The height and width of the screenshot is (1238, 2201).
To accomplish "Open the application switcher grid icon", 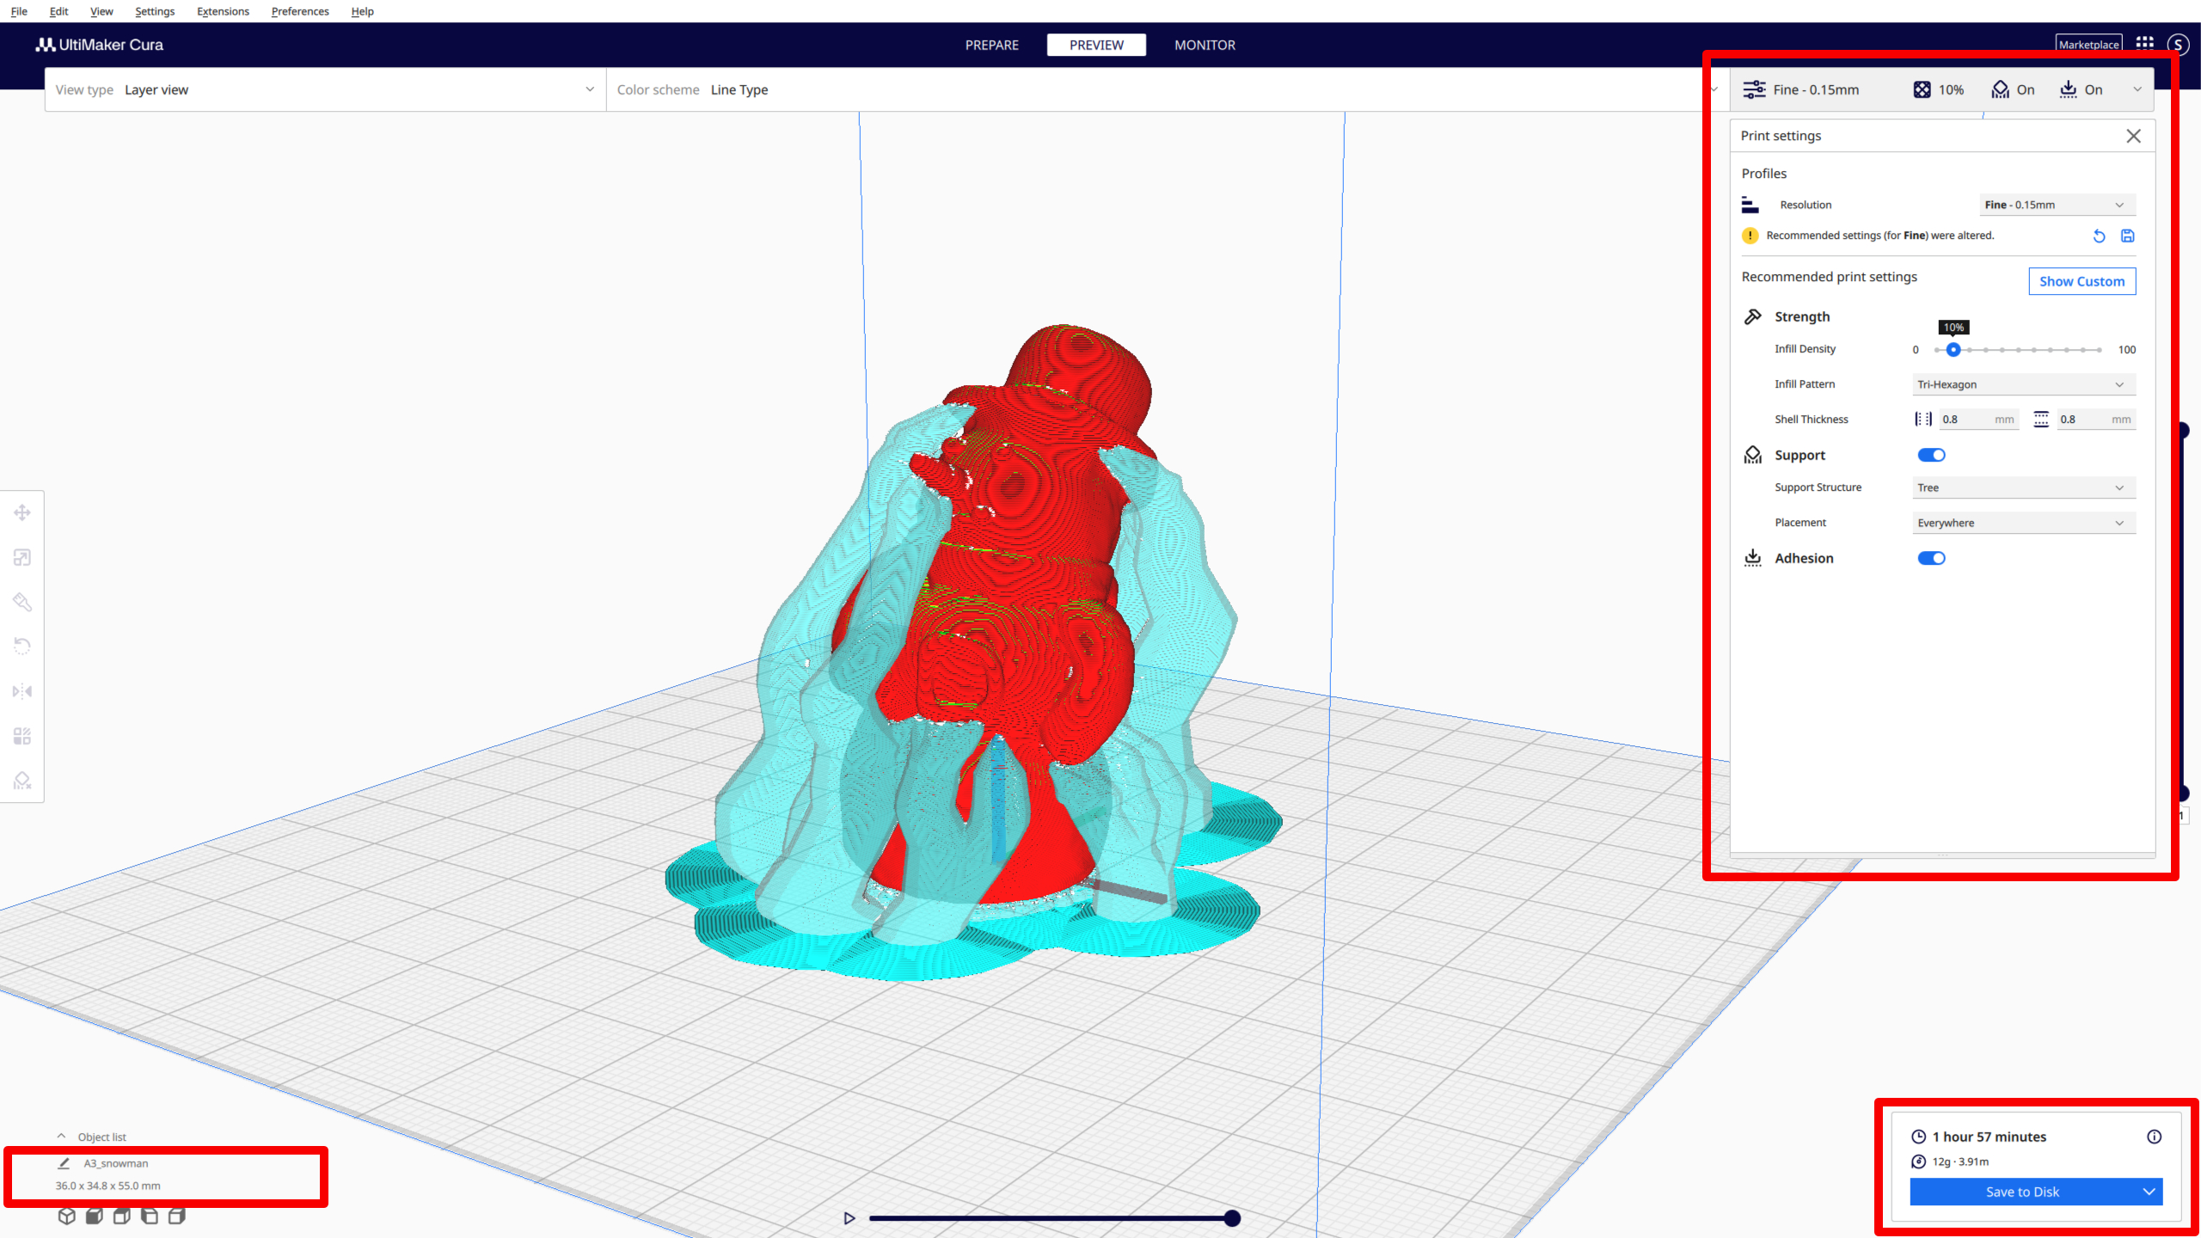I will pos(2145,44).
